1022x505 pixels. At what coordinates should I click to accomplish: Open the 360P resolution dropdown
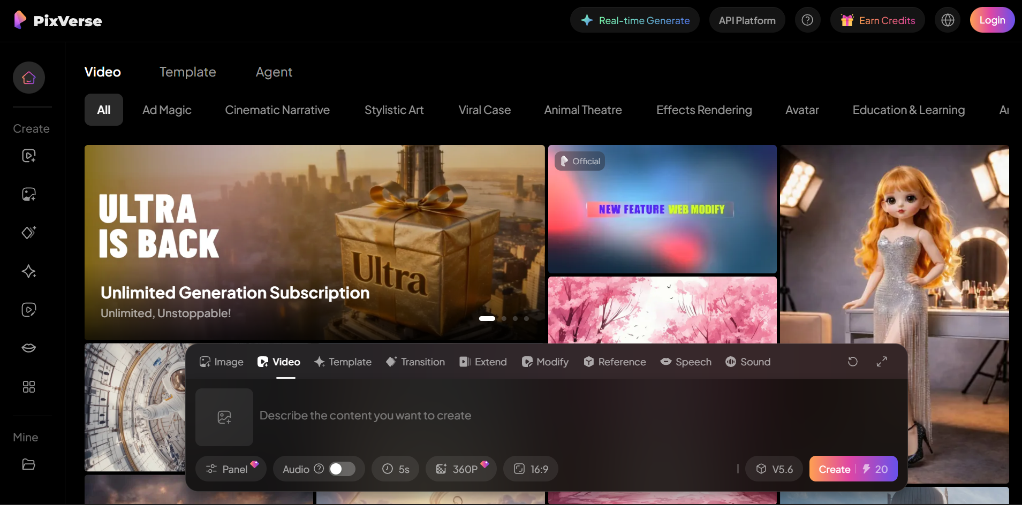coord(460,469)
